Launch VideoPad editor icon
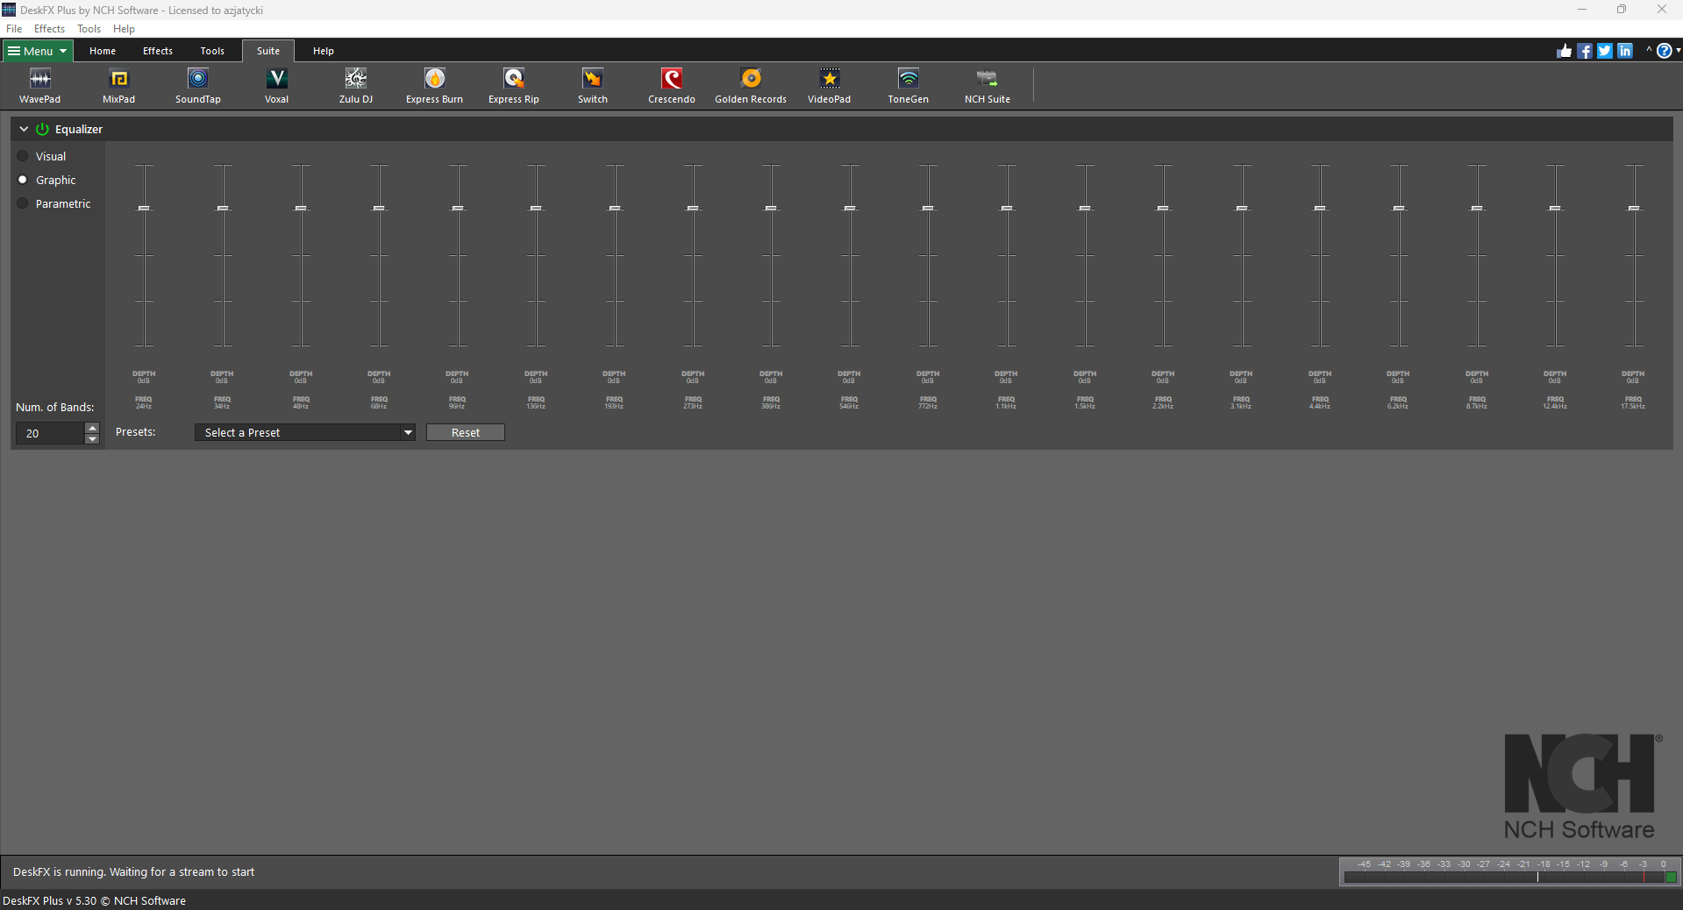1683x910 pixels. click(x=830, y=86)
